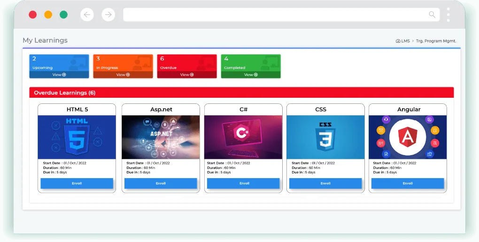Select the red Overdue count 6
The width and height of the screenshot is (479, 242).
(x=162, y=59)
